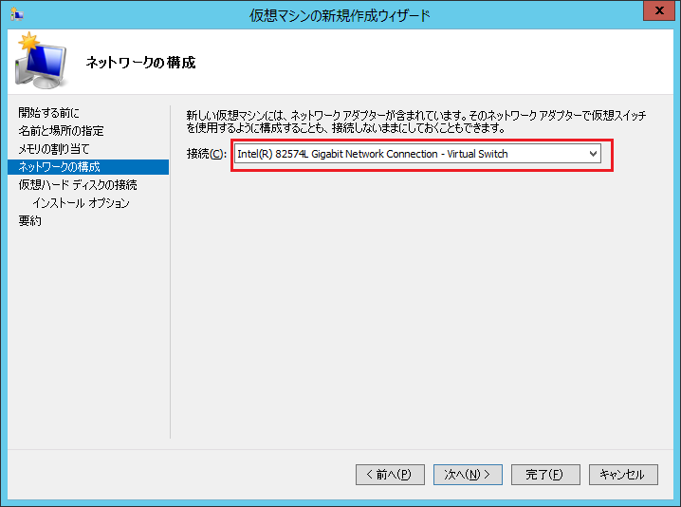Viewport: 681px width, 507px height.
Task: Select the Intel(R) 82574L Virtual Switch combo box text
Action: tap(373, 154)
